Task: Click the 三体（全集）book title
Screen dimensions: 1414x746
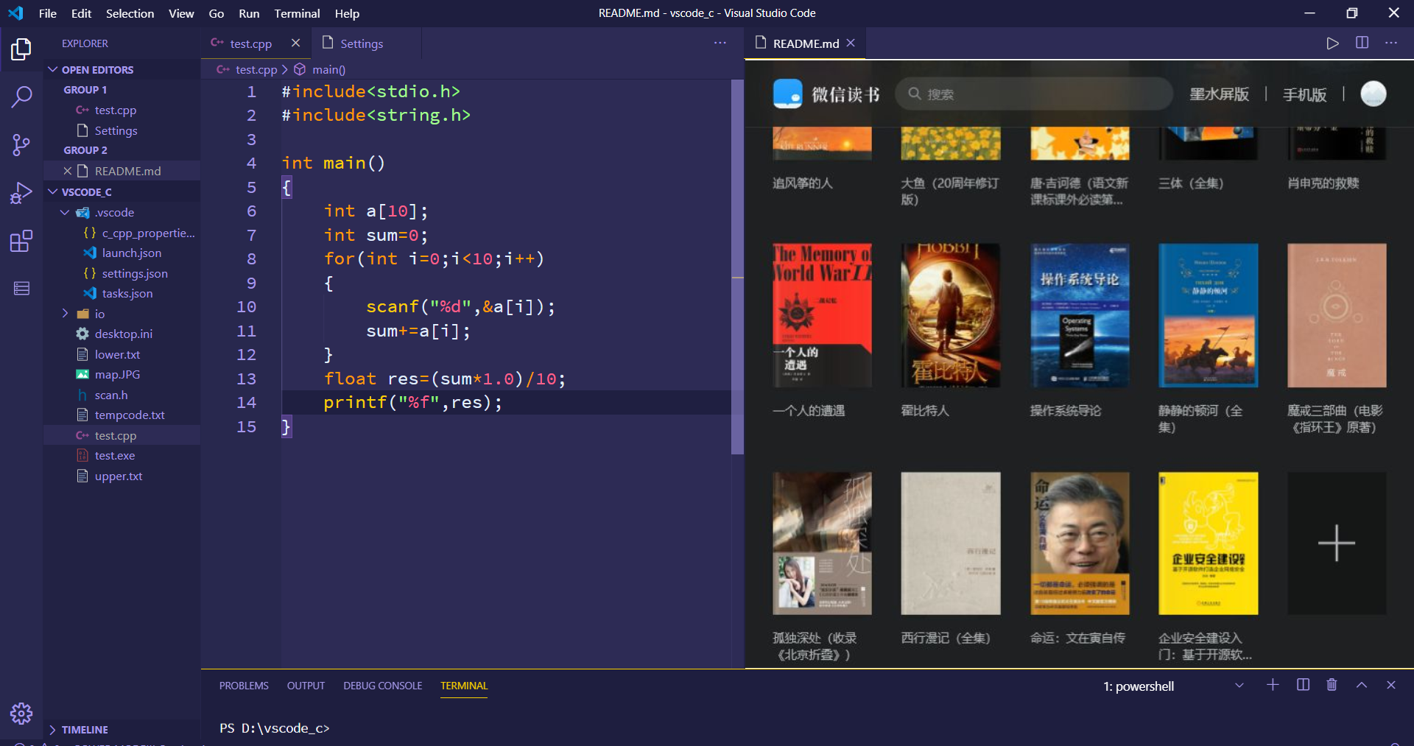Action: point(1190,183)
